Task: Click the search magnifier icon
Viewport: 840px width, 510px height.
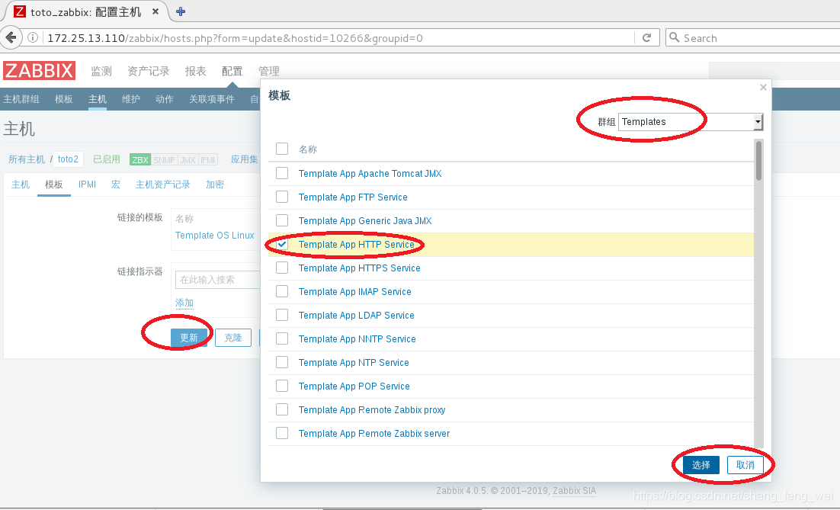Action: point(675,37)
